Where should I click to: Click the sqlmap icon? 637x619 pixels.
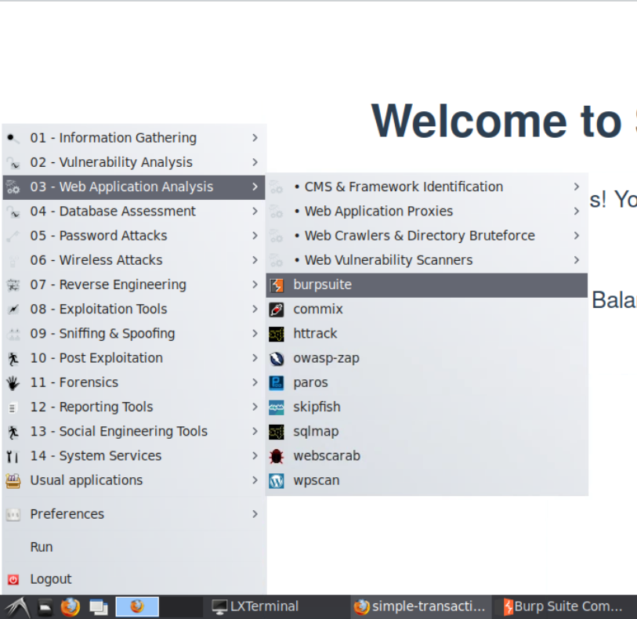pos(277,432)
